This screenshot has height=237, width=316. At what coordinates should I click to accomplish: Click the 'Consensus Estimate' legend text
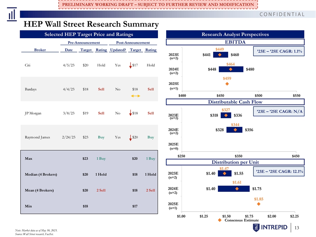pyautogui.click(x=242, y=220)
